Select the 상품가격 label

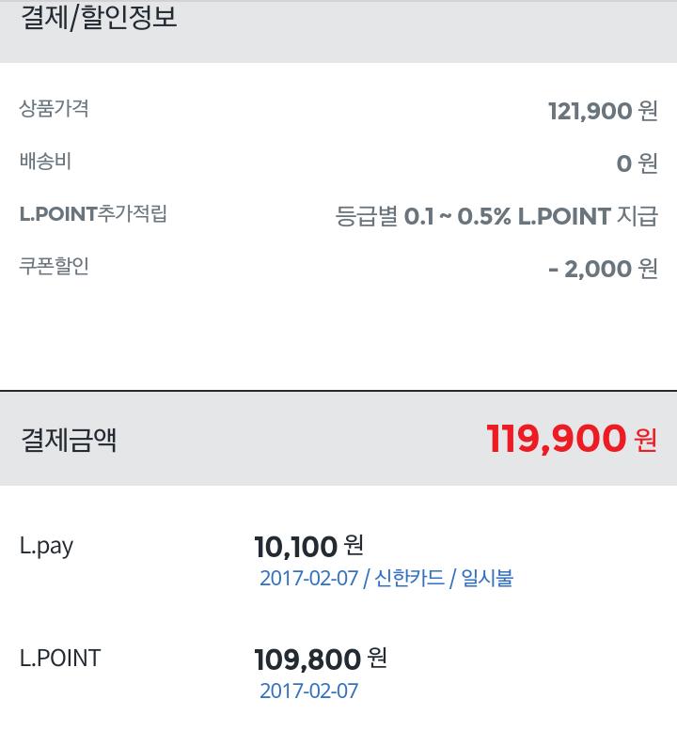(x=54, y=109)
